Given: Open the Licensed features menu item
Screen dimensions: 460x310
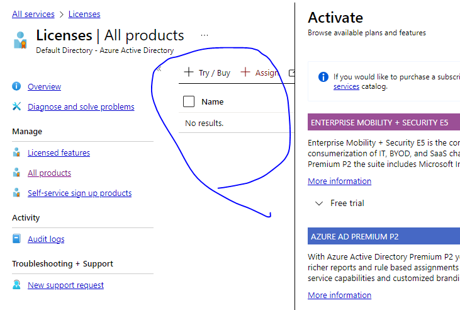Looking at the screenshot, I should 59,152.
